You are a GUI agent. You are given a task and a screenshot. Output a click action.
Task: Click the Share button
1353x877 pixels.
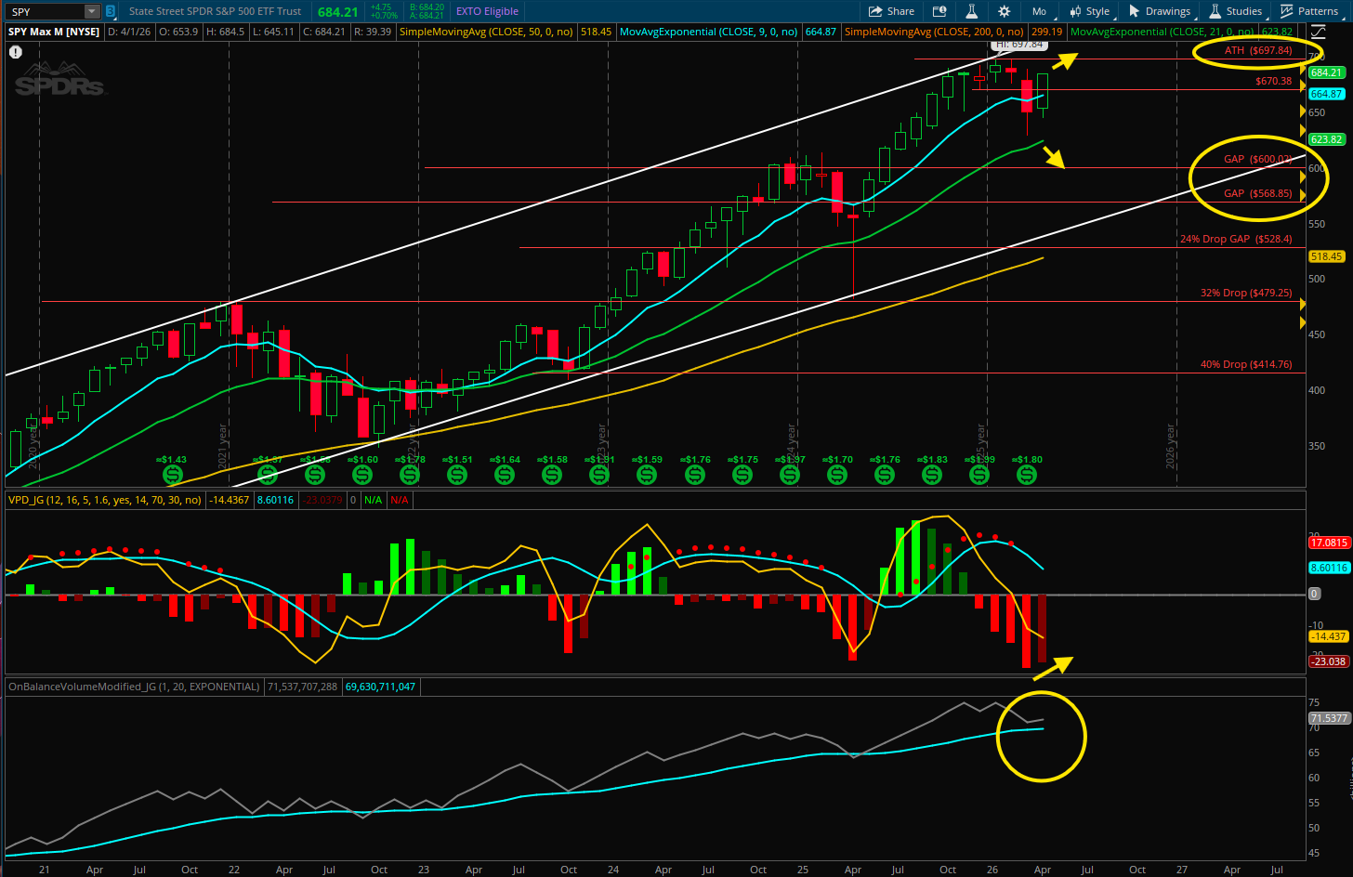point(891,11)
